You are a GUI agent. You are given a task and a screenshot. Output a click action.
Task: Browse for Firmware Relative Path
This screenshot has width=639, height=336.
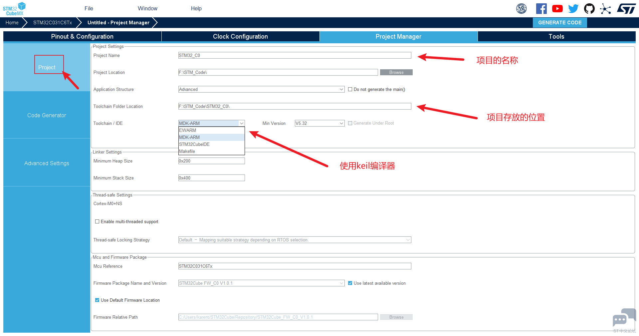396,317
